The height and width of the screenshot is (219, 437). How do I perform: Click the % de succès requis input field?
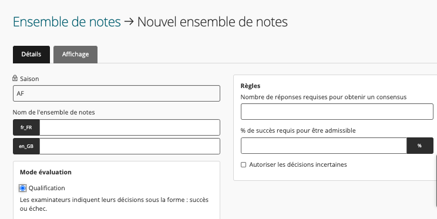324,146
